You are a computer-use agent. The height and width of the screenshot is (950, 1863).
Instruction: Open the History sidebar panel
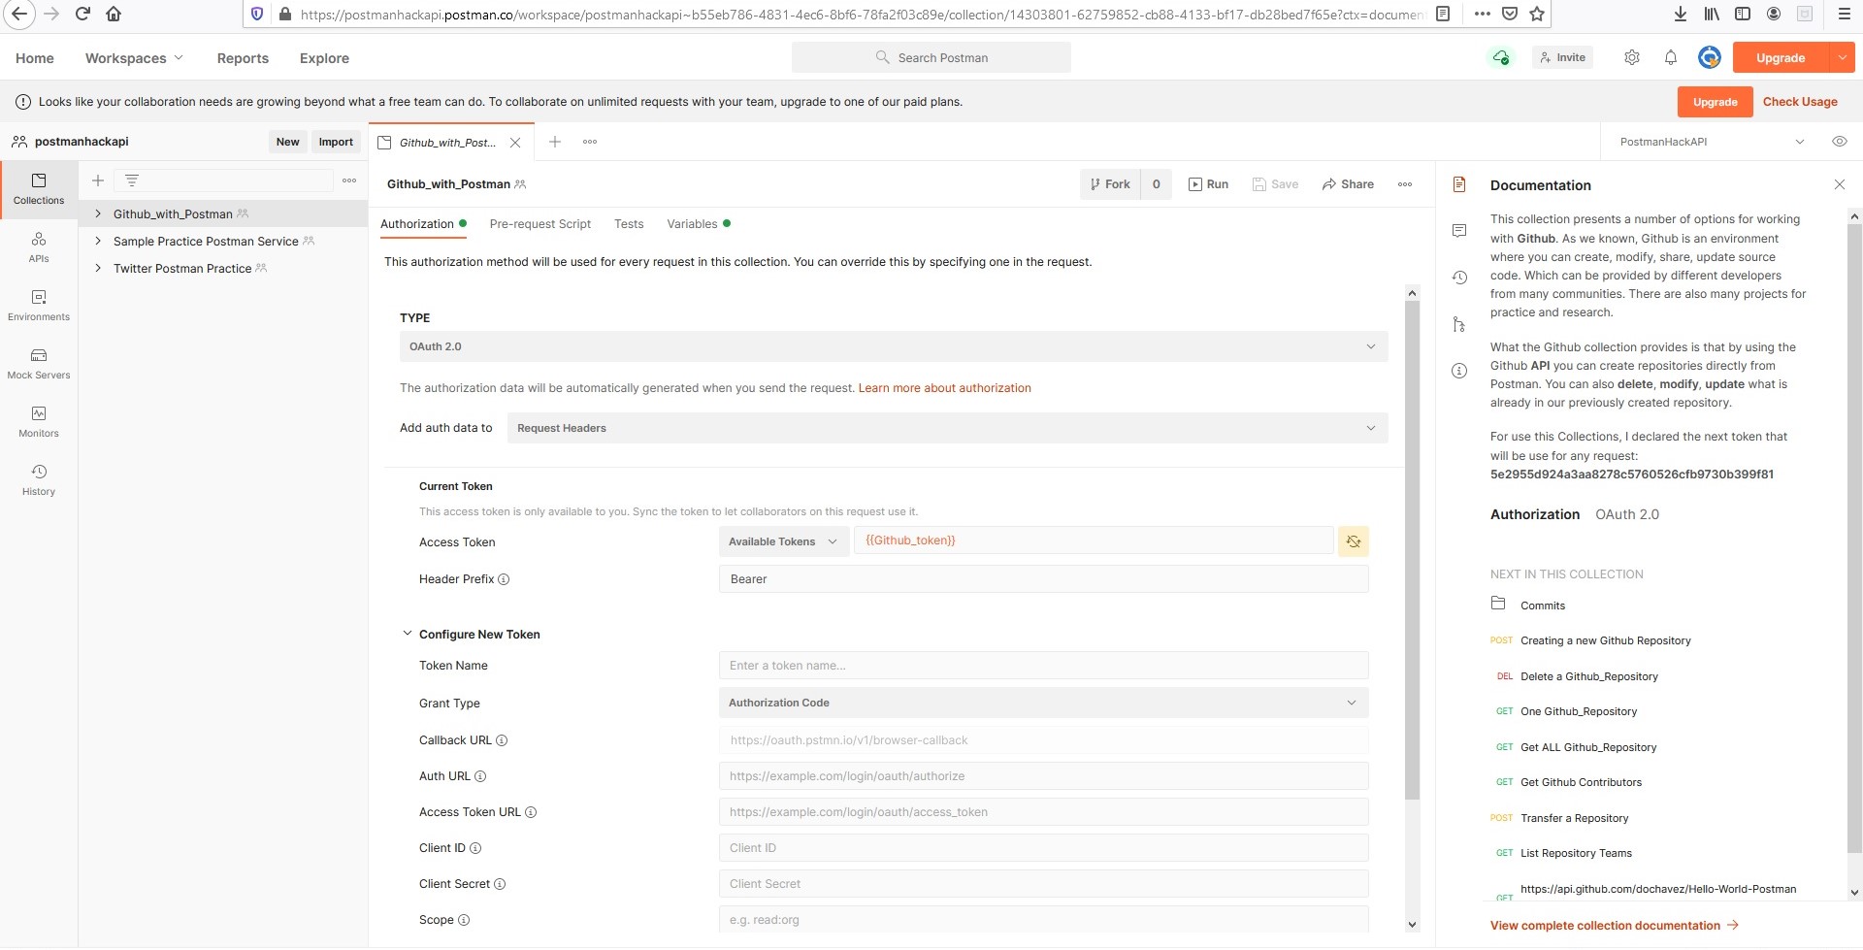[x=39, y=480]
